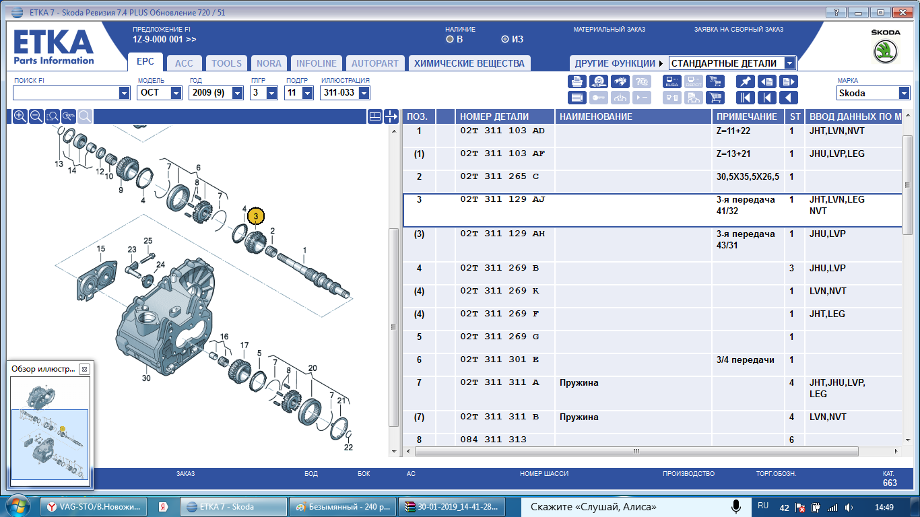Click the jump to first level icon
This screenshot has width=920, height=517.
pos(746,98)
